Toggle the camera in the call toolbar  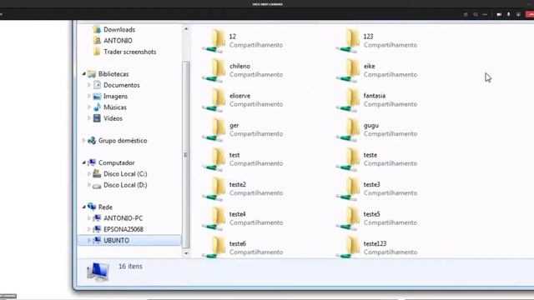click(x=499, y=15)
